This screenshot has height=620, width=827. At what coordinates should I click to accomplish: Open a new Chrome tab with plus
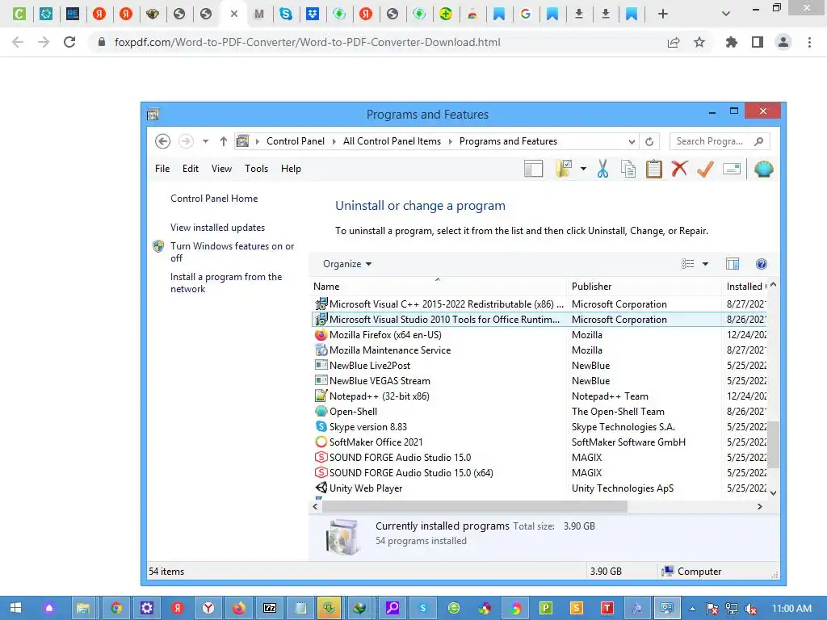click(663, 14)
